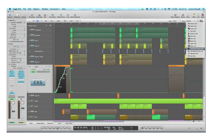The width and height of the screenshot is (216, 139).
Task: Open the Lists panel icon
Action: click(198, 16)
